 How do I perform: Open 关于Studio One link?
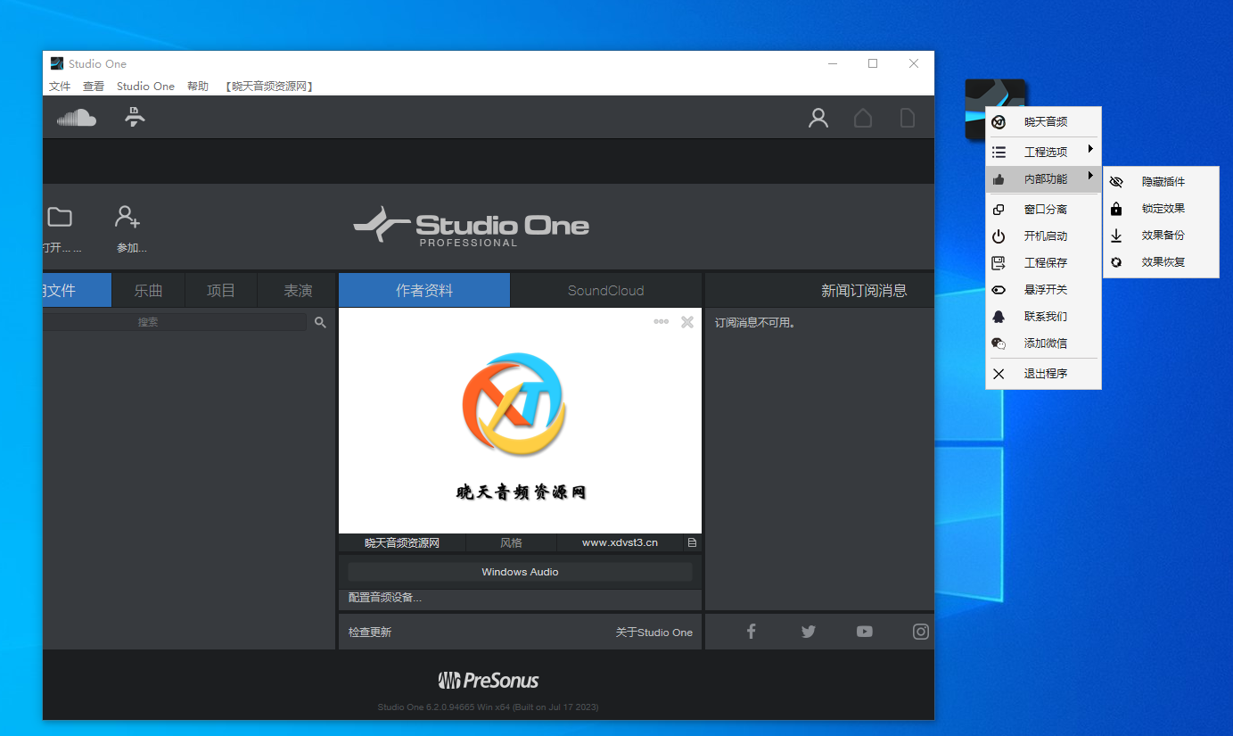point(654,633)
